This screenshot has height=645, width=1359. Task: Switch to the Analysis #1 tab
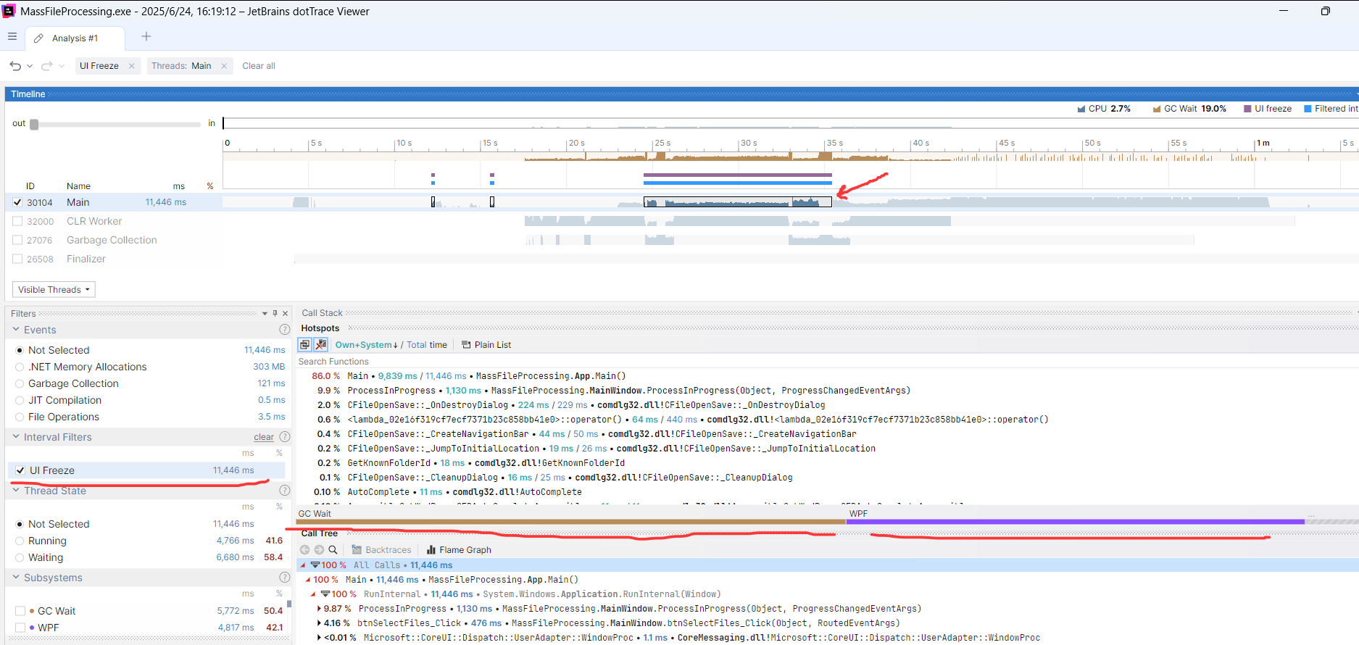click(x=75, y=38)
